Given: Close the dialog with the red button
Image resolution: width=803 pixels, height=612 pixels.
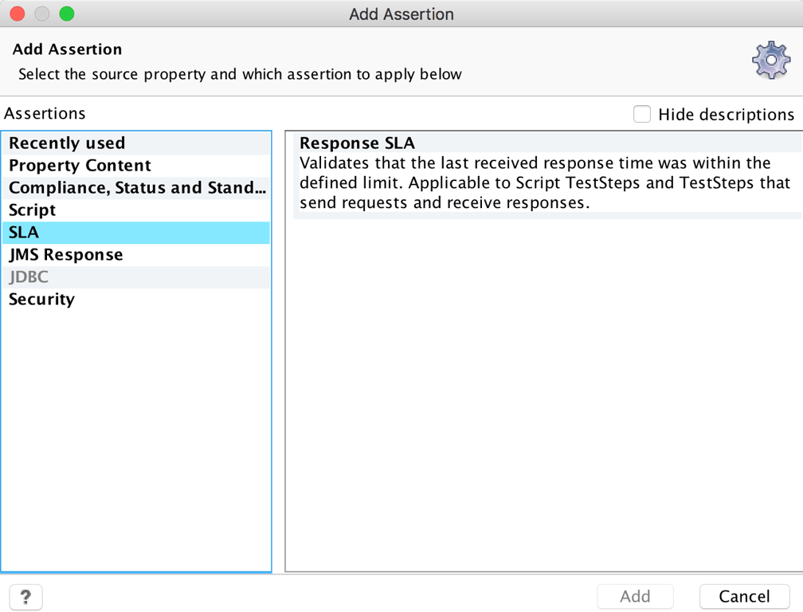Looking at the screenshot, I should coord(18,14).
